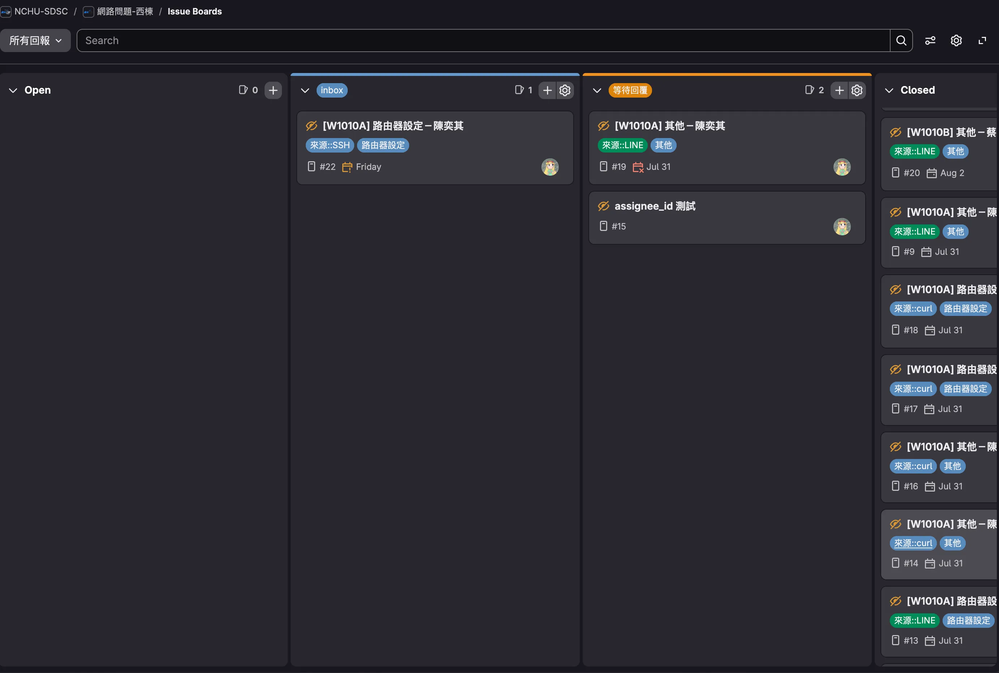This screenshot has height=673, width=999.
Task: Open the 所有回報 board selector dropdown
Action: tap(35, 40)
